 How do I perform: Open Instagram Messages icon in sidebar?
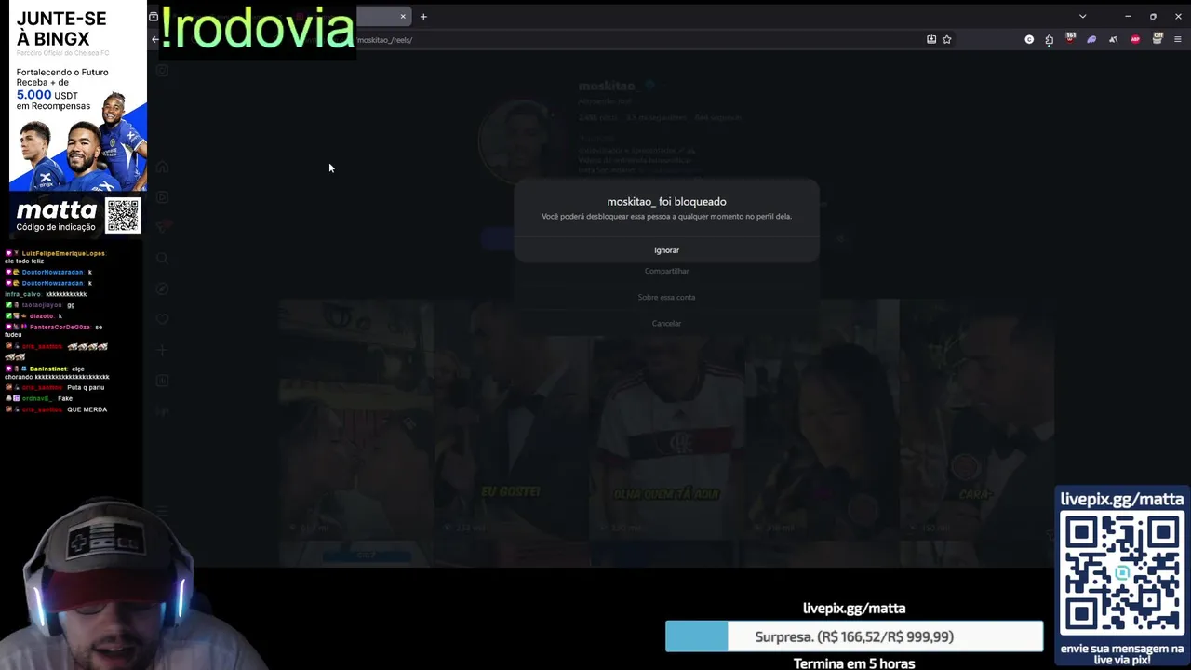(162, 227)
